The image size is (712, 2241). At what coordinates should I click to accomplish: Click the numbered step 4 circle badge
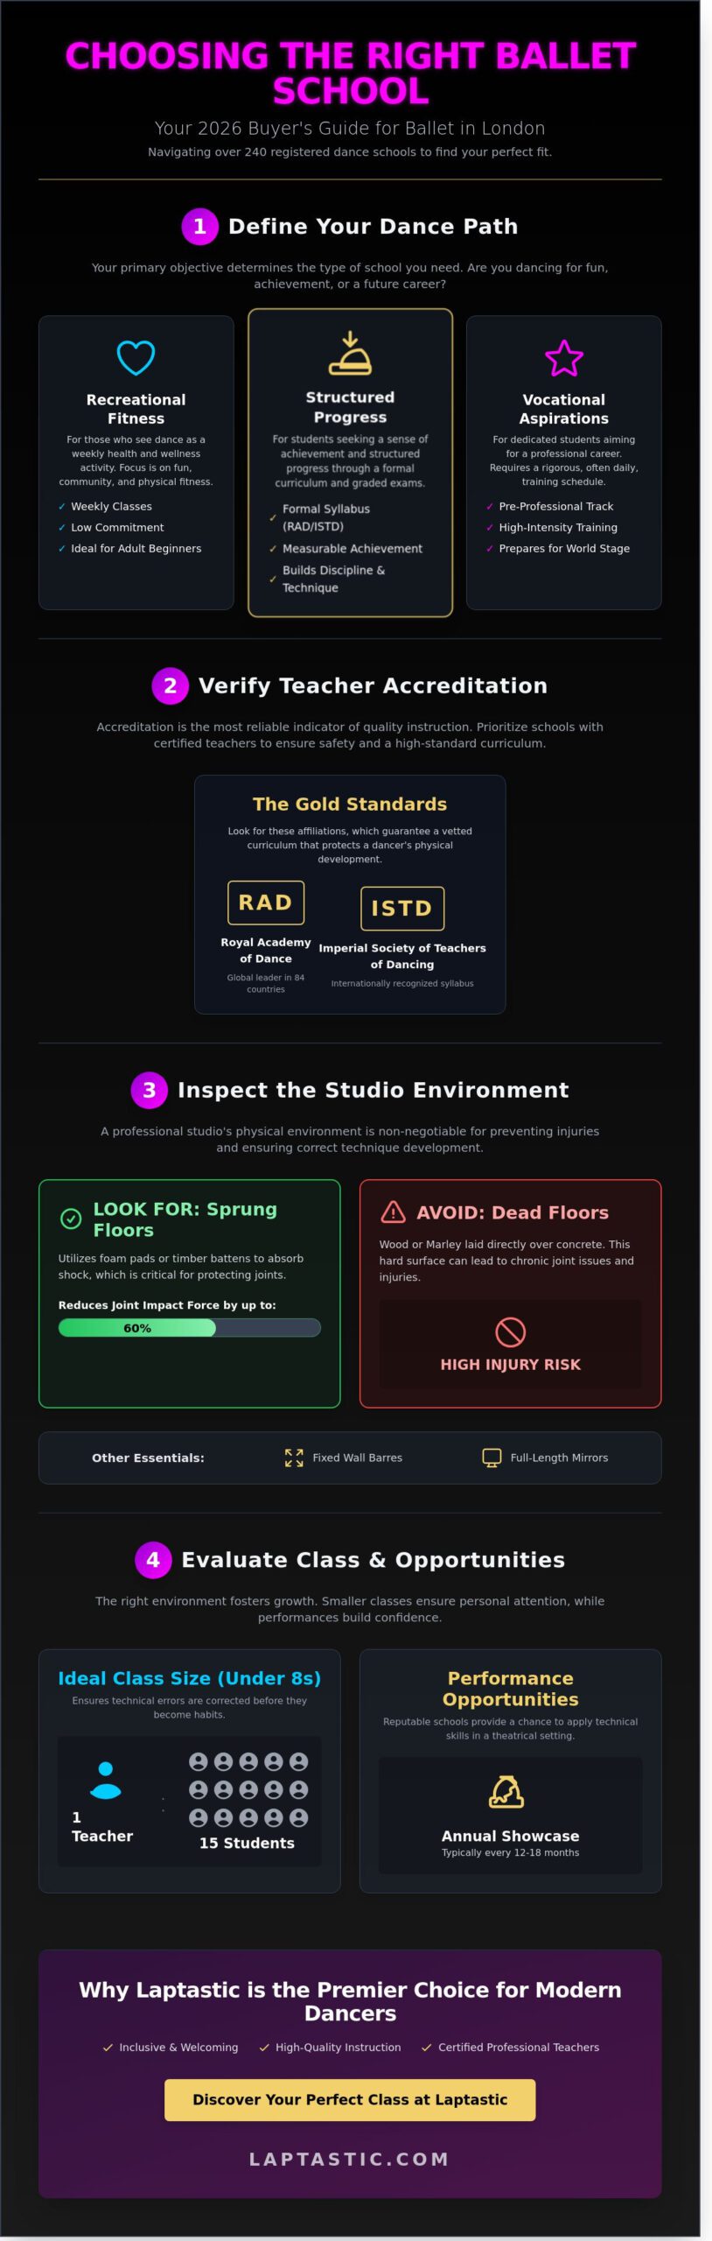coord(153,1559)
